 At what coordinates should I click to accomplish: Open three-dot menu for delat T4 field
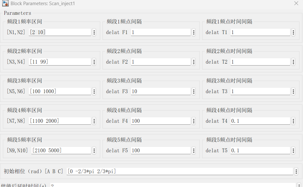coord(293,121)
